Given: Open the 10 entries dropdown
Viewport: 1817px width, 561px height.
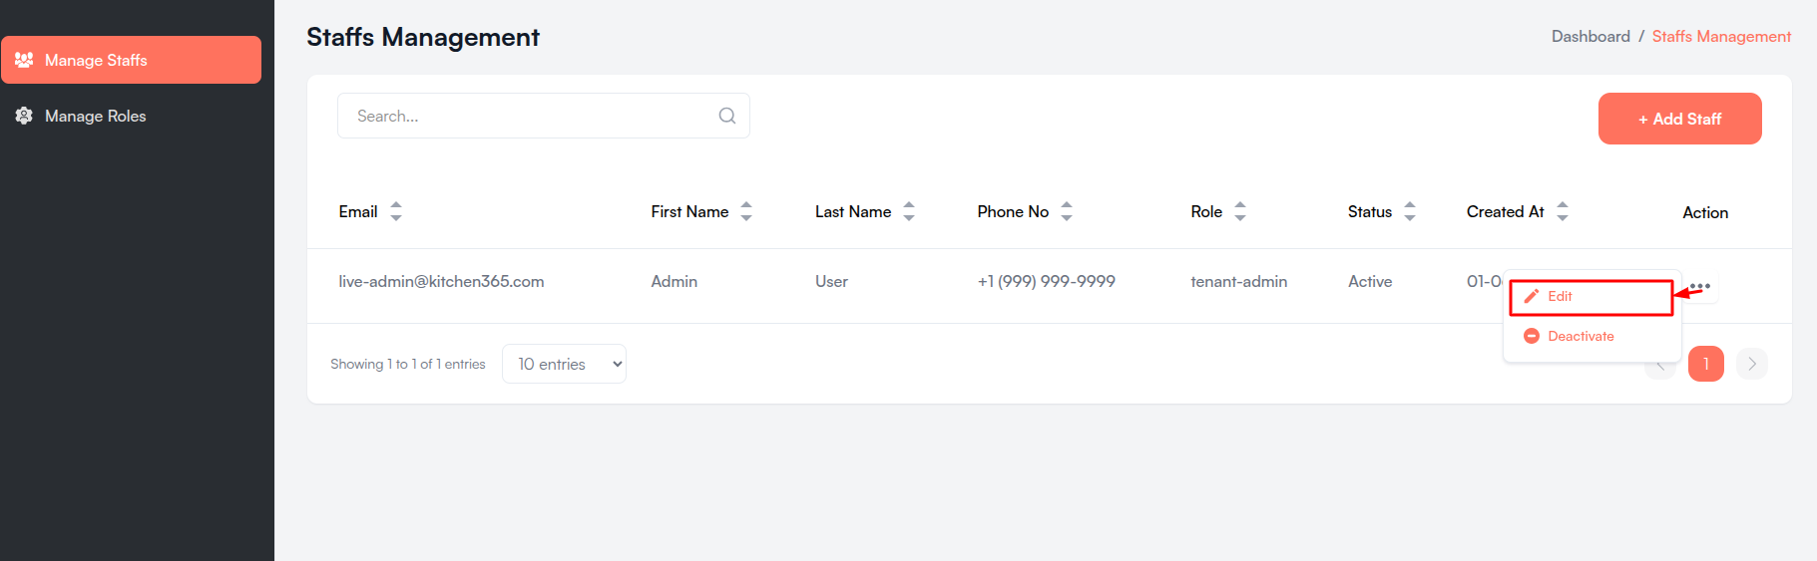Looking at the screenshot, I should [564, 364].
